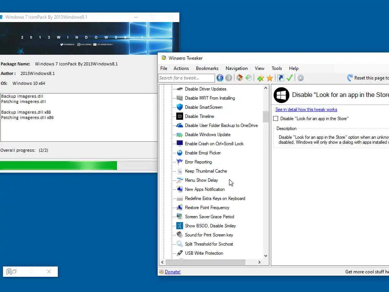This screenshot has height=292, width=389.
Task: Click the Disable SmartScreen shield icon
Action: tap(180, 107)
